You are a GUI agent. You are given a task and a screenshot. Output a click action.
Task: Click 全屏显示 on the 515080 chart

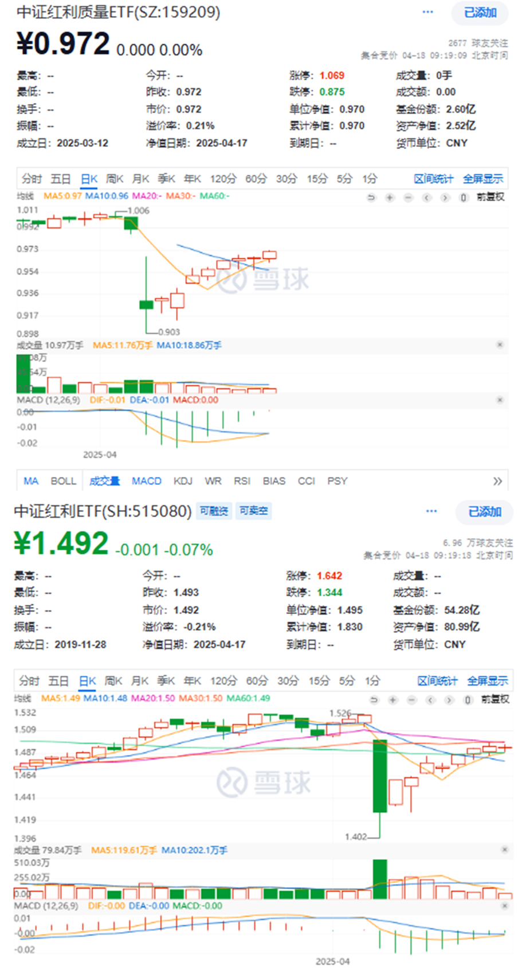click(x=488, y=681)
